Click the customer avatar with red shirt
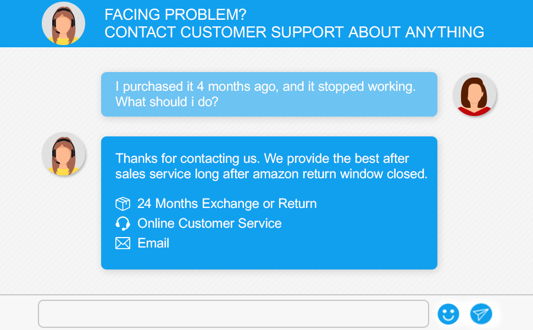 pos(474,95)
